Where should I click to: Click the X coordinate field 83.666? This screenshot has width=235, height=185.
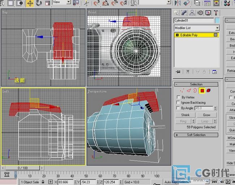point(66,182)
